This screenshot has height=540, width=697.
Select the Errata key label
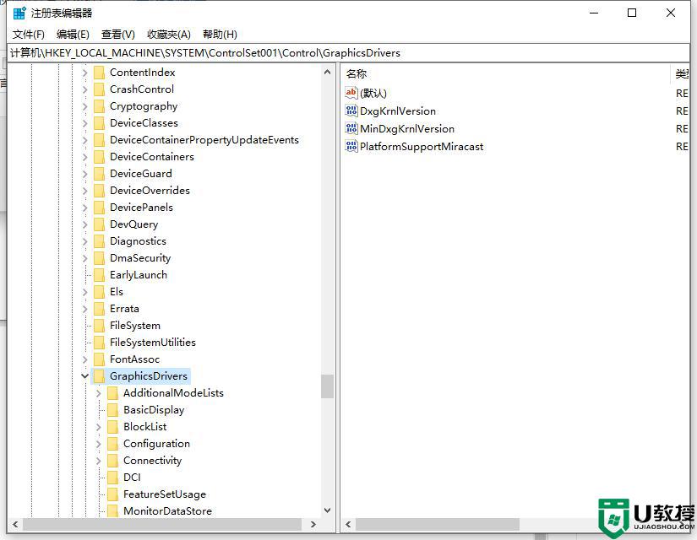click(124, 309)
